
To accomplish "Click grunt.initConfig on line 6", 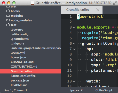I will tap(100, 43).
